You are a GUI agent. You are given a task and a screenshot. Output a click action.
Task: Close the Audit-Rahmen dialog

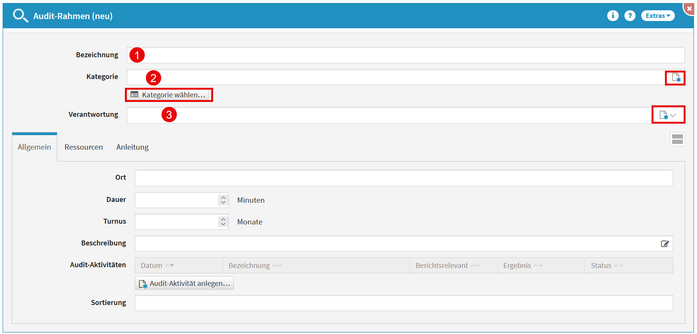689,8
